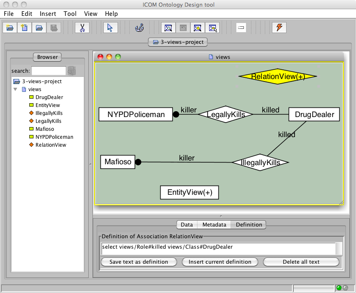The image size is (356, 293).
Task: Open the Edit menu
Action: (27, 14)
